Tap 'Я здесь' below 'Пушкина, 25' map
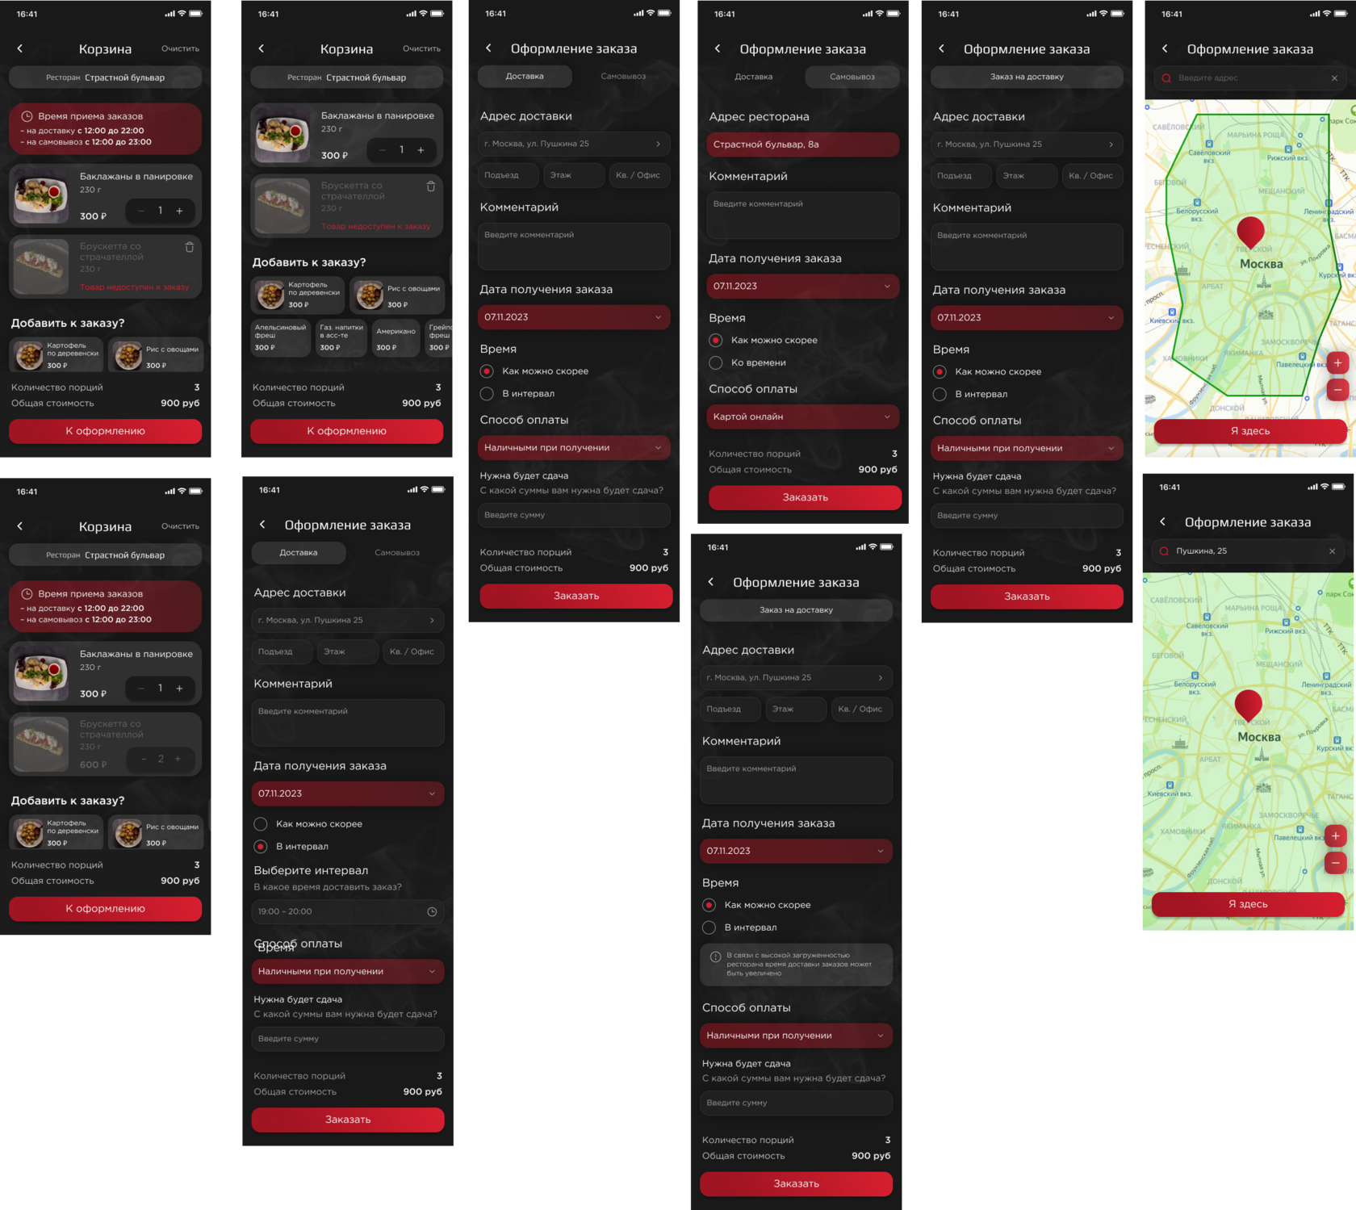Viewport: 1356px width, 1210px height. (1248, 904)
